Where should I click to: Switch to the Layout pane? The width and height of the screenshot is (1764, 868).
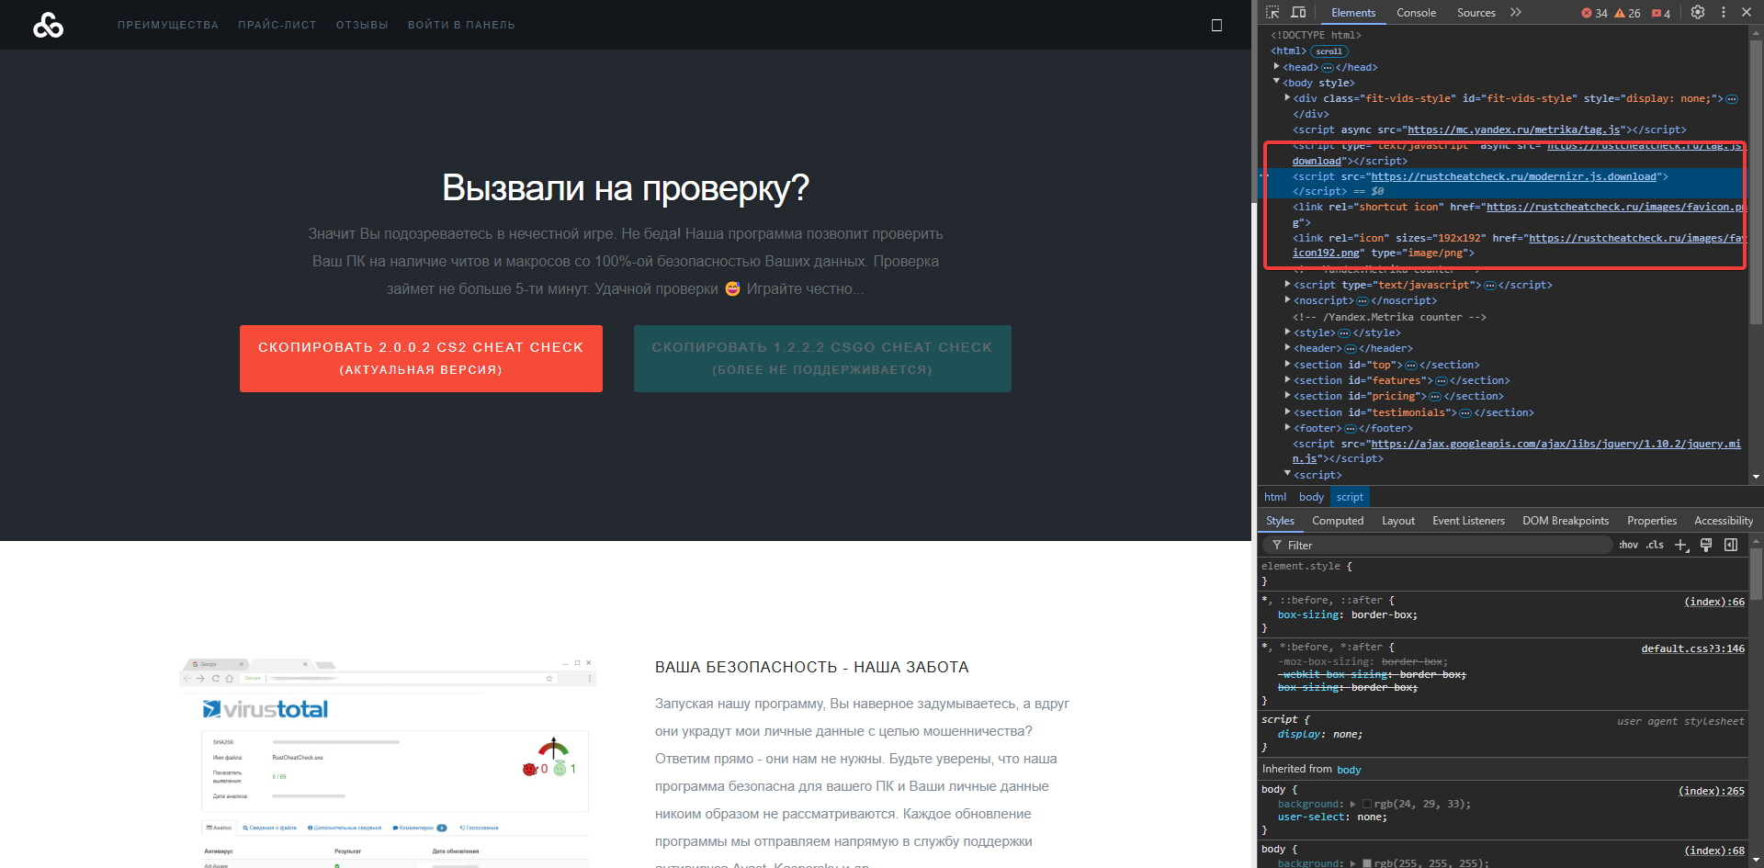[1398, 521]
